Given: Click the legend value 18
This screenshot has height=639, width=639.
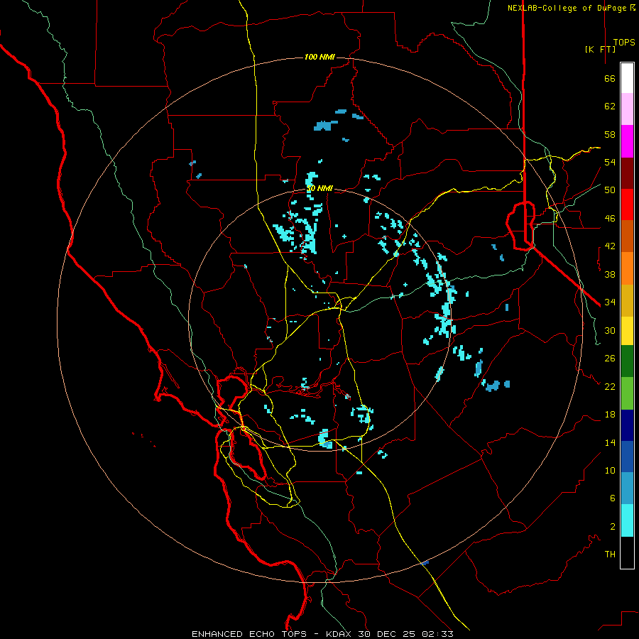Looking at the screenshot, I should [610, 415].
